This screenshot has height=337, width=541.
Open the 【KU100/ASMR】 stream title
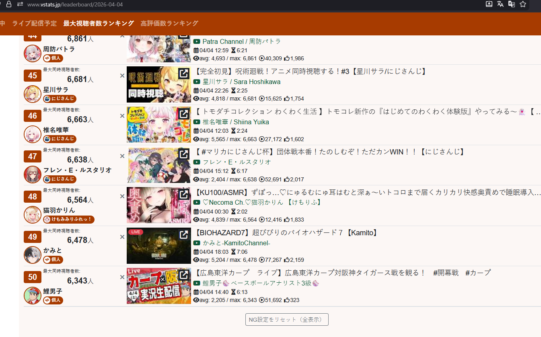(x=367, y=192)
